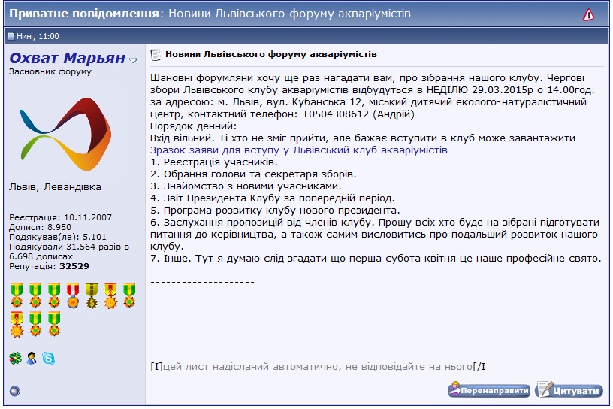Image resolution: width=613 pixels, height=409 pixels.
Task: Click the last green medal in top row
Action: point(129,295)
